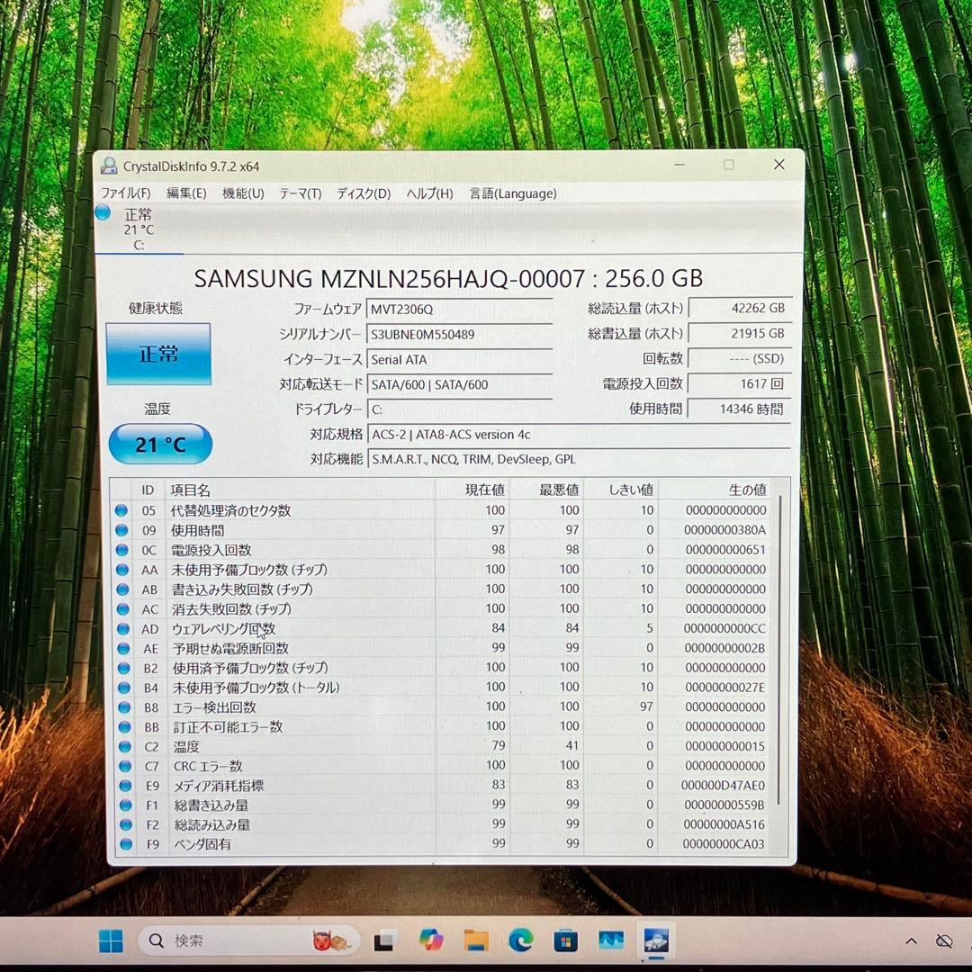The height and width of the screenshot is (972, 972).
Task: Click the 正常 health status button
Action: coord(158,354)
